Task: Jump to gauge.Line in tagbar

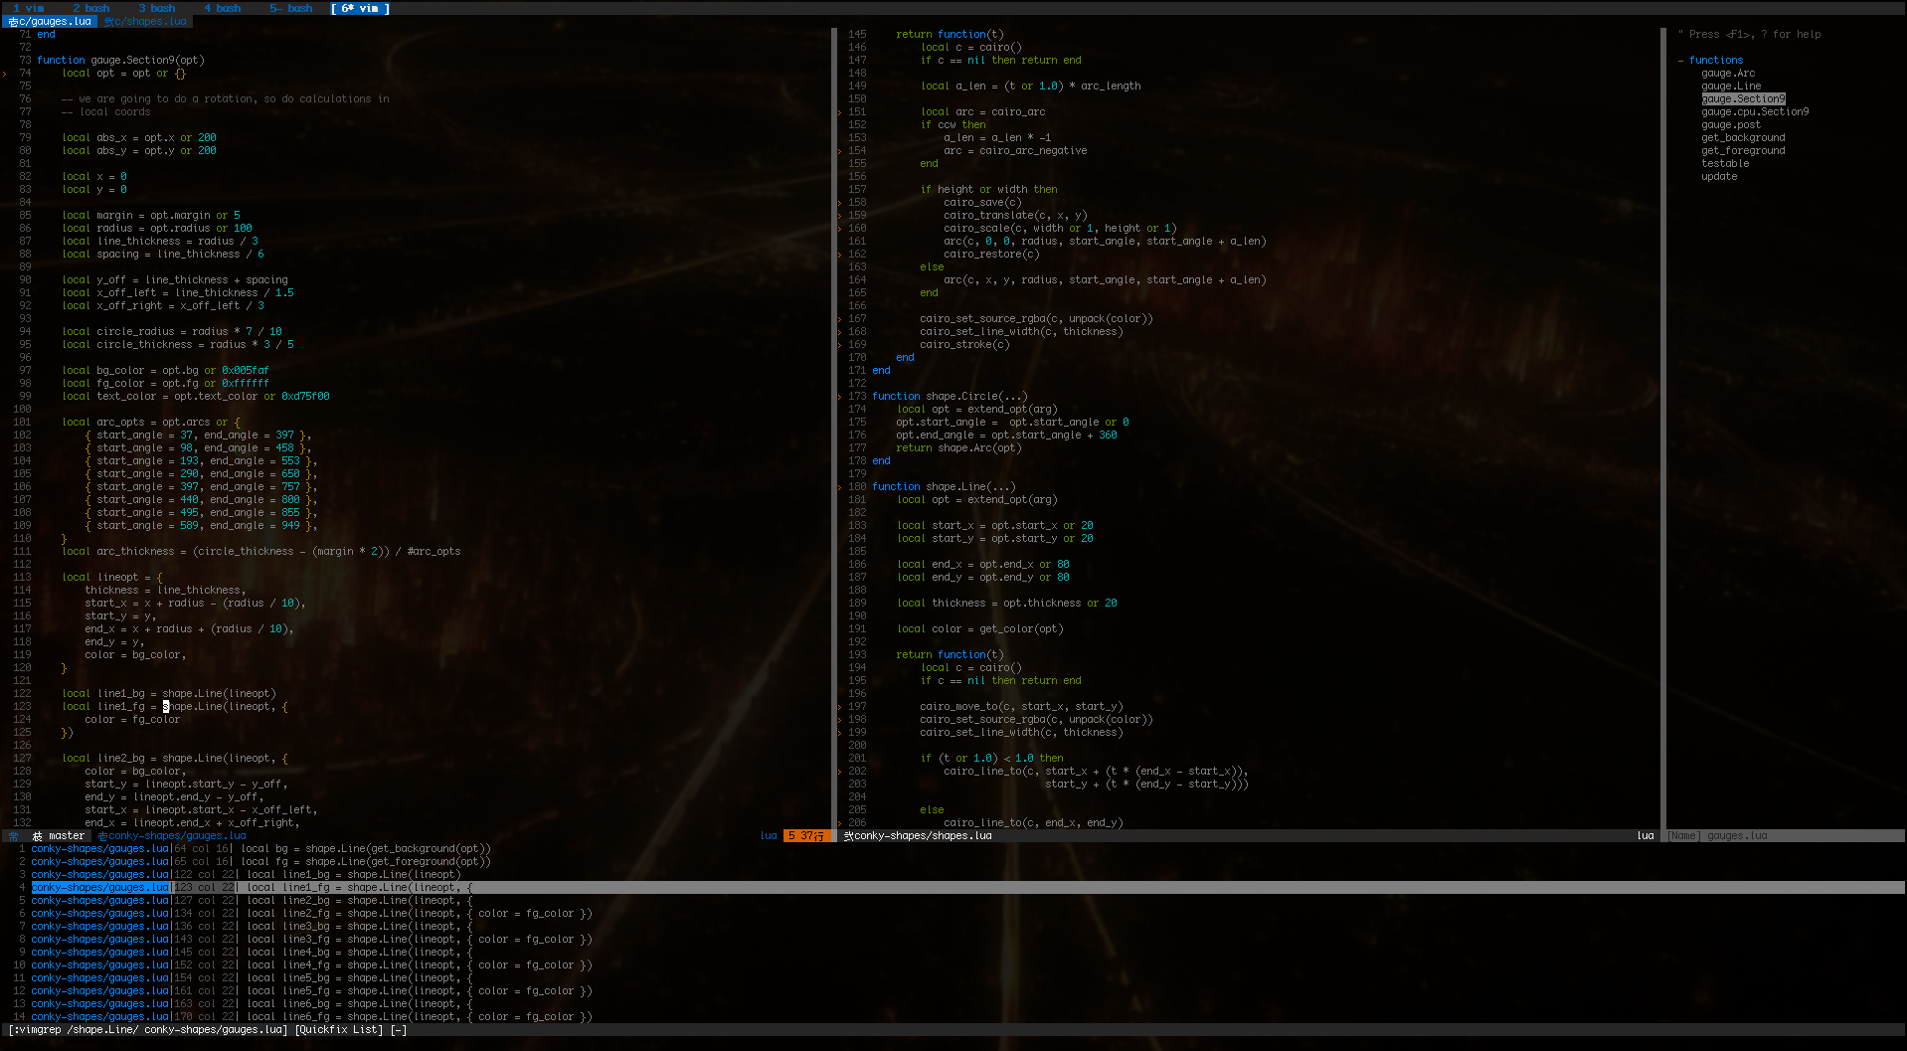Action: click(1731, 87)
